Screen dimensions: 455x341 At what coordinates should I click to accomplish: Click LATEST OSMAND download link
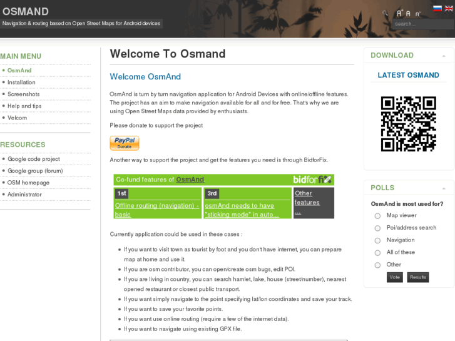click(x=408, y=75)
